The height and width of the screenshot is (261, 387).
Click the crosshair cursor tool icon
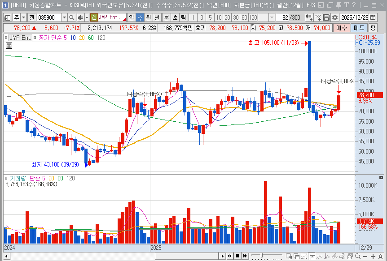312,257
